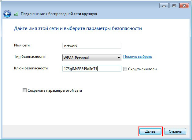This screenshot has width=192, height=140.
Task: Click the blue heading 'Дайте имя этой сети'
Action: [x=78, y=28]
